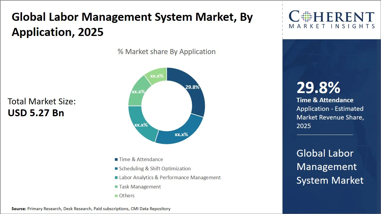Click the USD 5.27 Bn market size value

(x=36, y=113)
